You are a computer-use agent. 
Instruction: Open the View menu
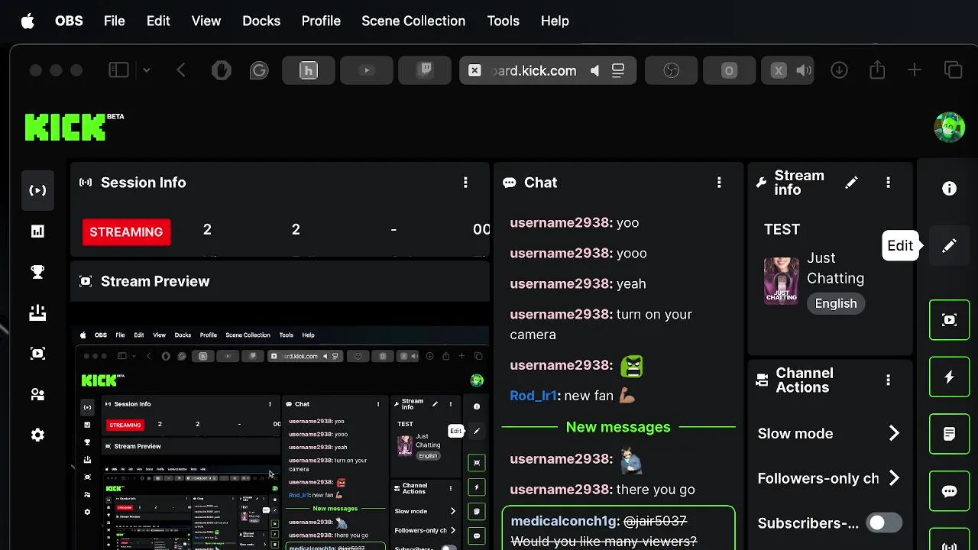tap(206, 21)
